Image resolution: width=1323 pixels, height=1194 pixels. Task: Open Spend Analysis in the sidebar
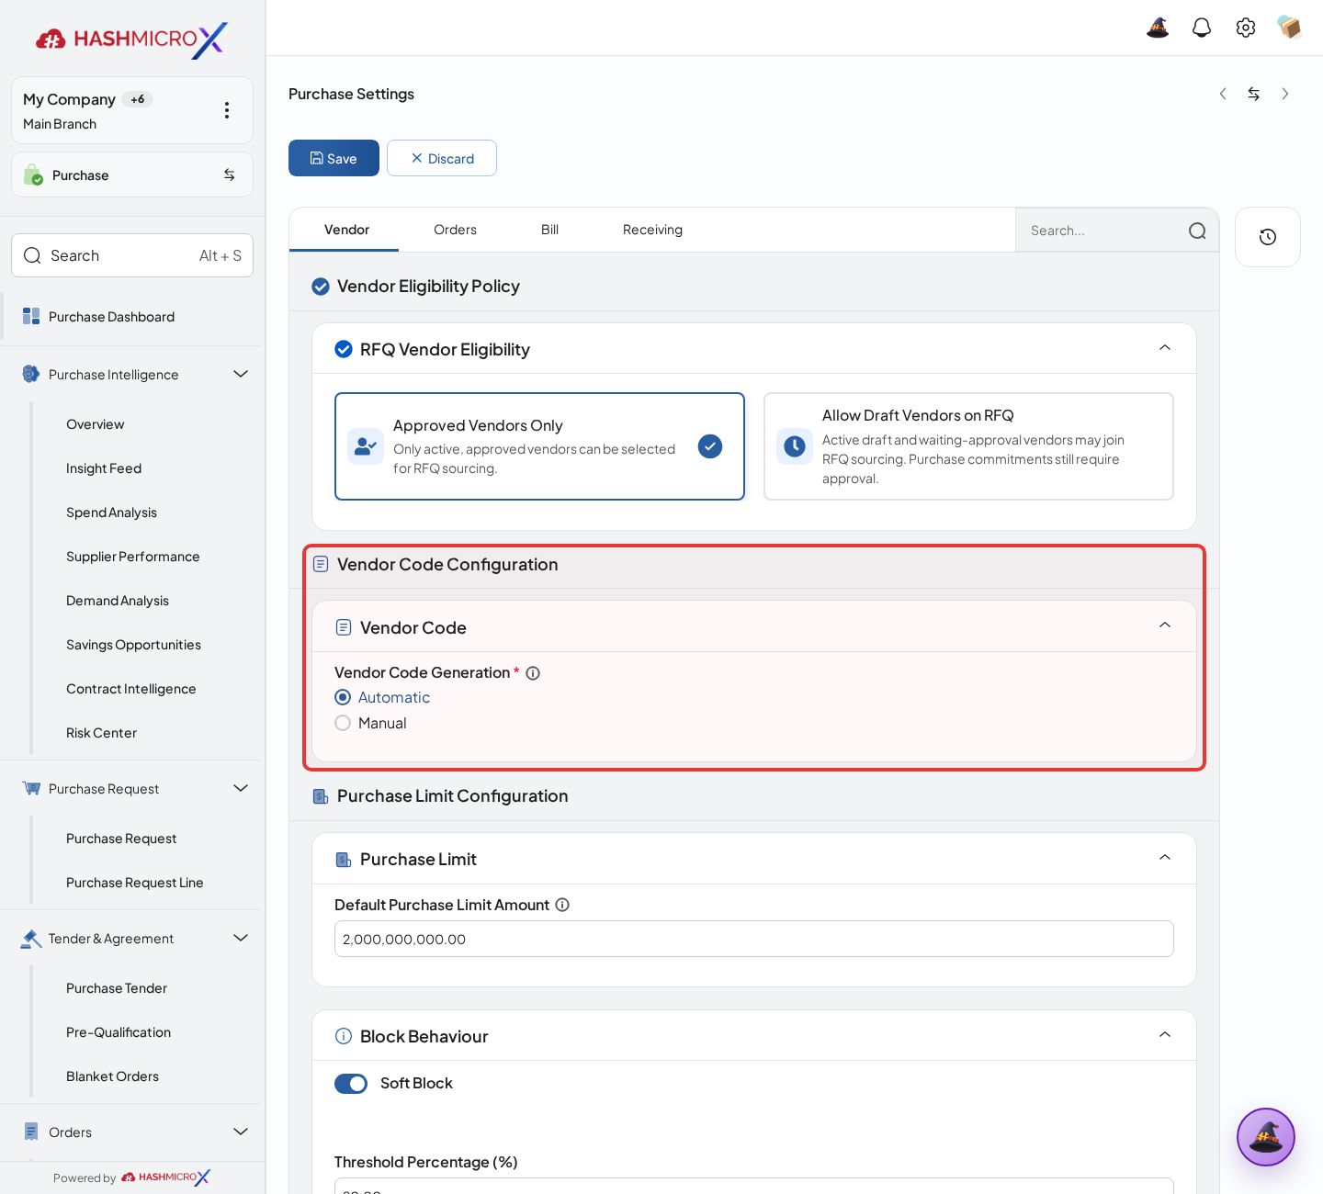point(111,513)
